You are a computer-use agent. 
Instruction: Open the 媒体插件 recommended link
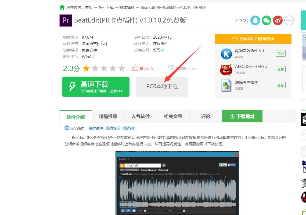click(96, 128)
